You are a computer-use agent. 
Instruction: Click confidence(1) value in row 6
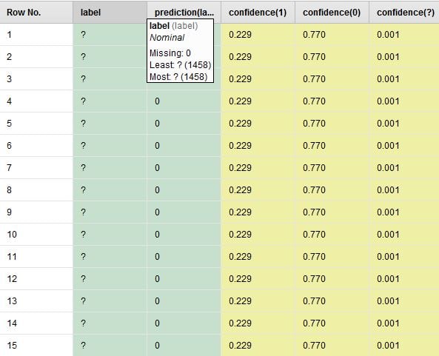[x=258, y=146]
